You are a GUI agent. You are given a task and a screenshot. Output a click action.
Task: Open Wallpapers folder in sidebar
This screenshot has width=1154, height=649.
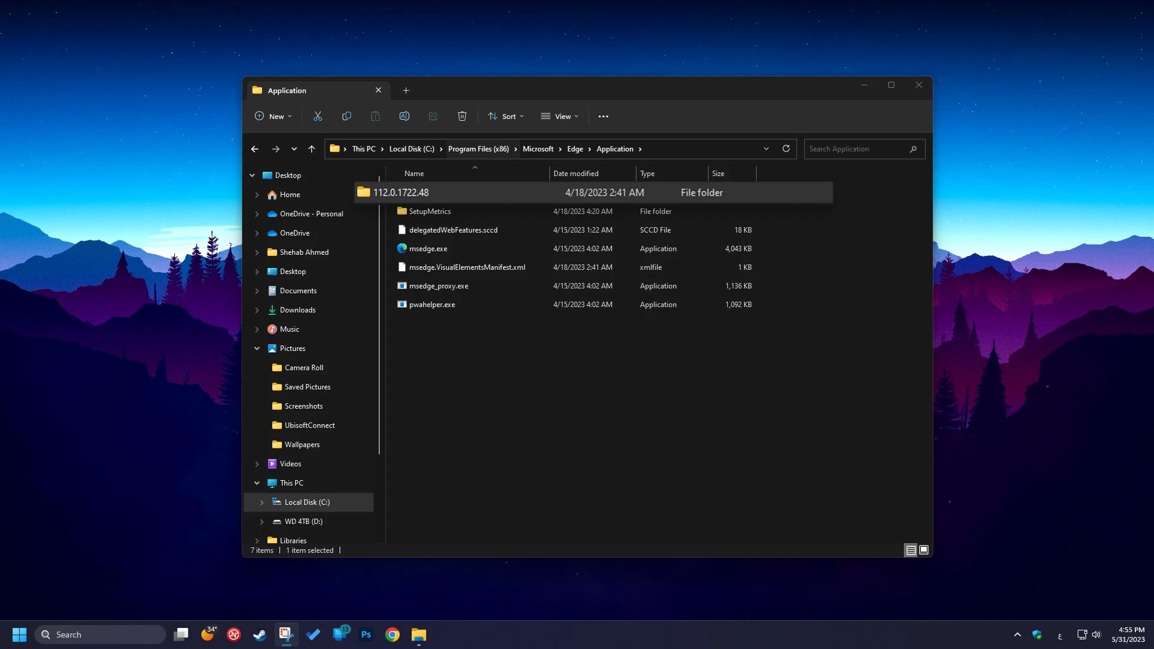(302, 445)
